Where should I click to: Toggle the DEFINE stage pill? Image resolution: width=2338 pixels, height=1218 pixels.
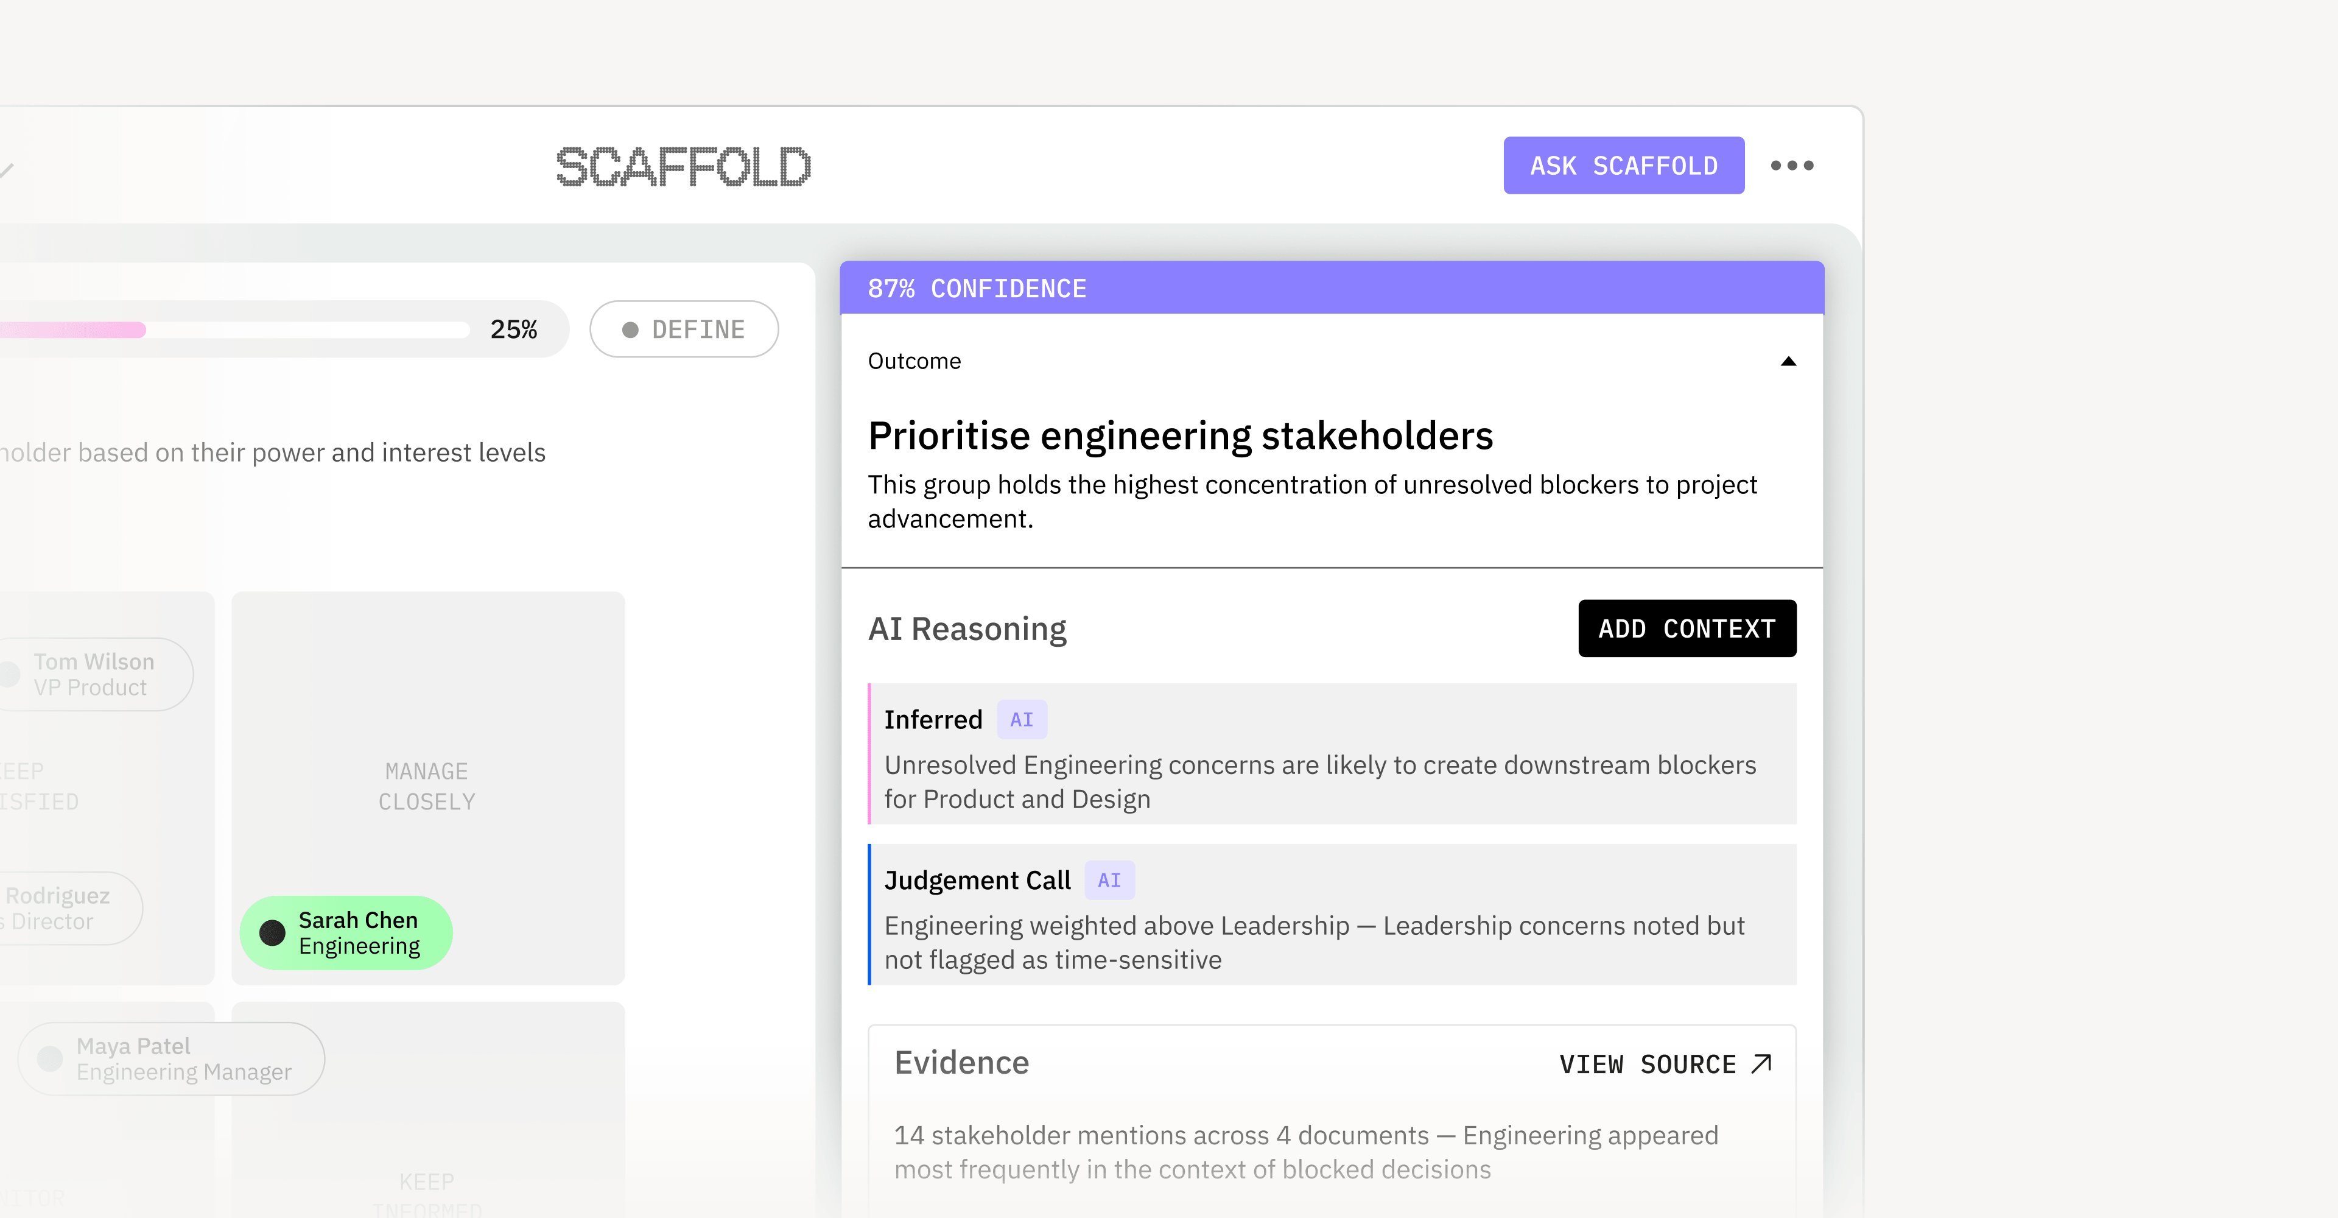point(684,329)
